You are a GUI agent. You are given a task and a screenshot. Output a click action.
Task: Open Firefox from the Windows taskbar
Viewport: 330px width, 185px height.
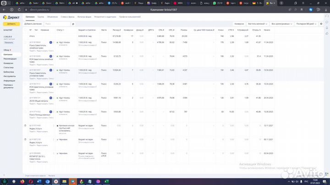click(x=22, y=181)
